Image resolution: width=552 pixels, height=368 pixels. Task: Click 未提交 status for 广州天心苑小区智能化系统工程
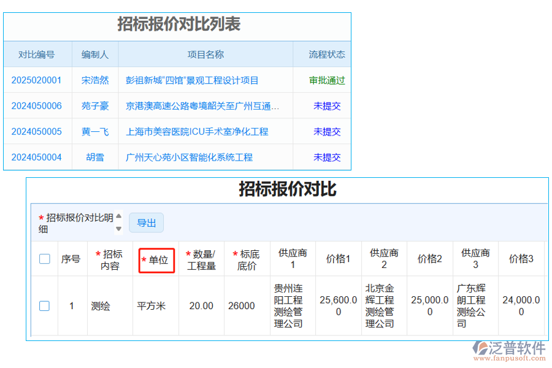pos(326,157)
